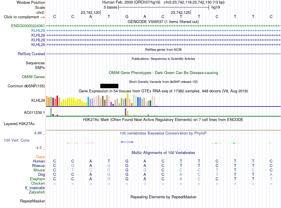The height and width of the screenshot is (208, 281).
Task: Click the Repeating Elements by RepeatMasker title
Action: point(164,197)
